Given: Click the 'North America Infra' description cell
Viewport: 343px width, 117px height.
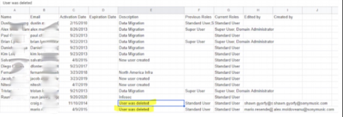Looking at the screenshot, I should coord(136,72).
